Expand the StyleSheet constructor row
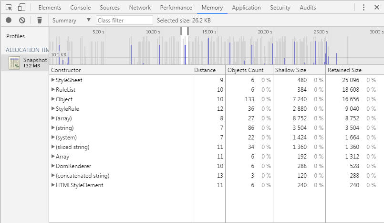The height and width of the screenshot is (223, 384). pos(52,80)
